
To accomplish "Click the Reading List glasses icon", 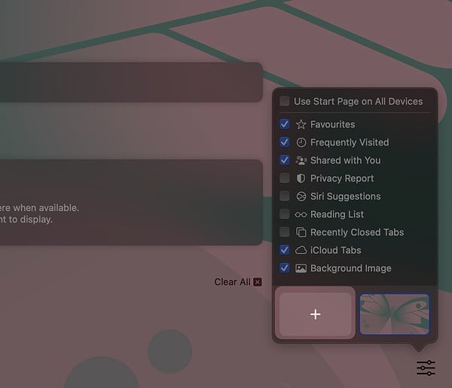I will (x=301, y=215).
